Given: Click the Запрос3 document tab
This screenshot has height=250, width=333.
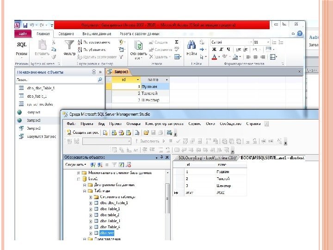Looking at the screenshot, I should click(x=118, y=72).
